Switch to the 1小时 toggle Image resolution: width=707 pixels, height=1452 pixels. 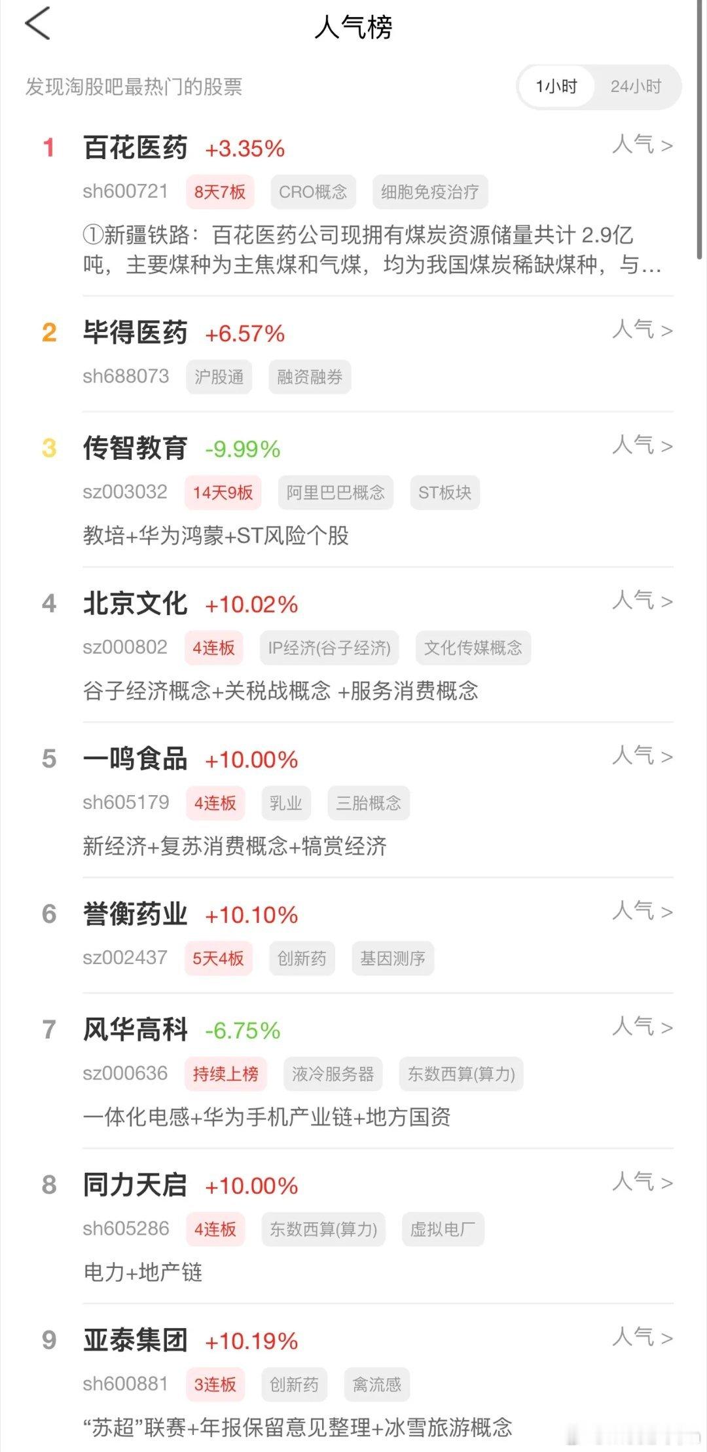coord(556,86)
